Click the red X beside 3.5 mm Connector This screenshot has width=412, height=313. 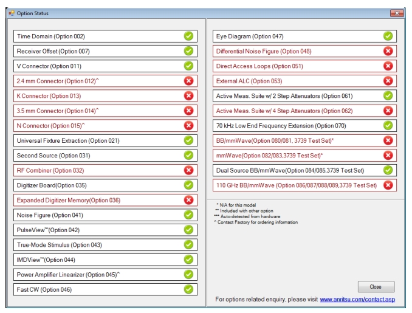click(188, 111)
